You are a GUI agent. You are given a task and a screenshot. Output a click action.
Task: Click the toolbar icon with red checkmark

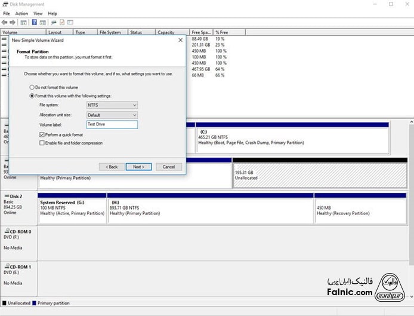click(x=62, y=22)
